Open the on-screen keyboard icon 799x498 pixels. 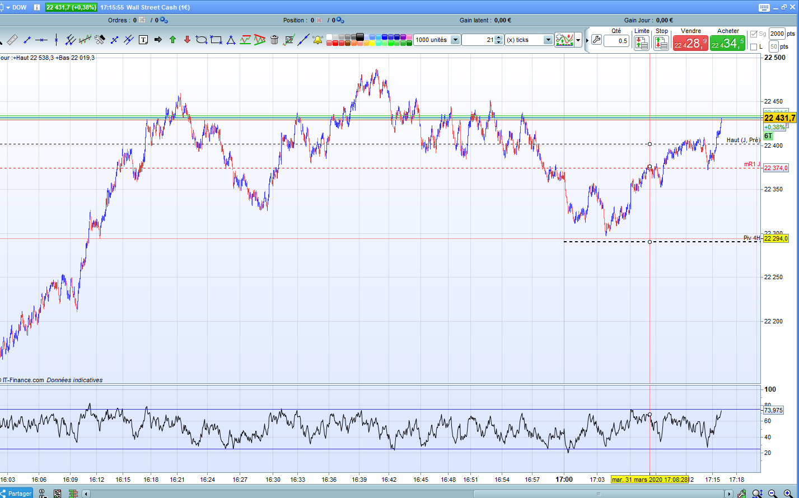[x=765, y=7]
